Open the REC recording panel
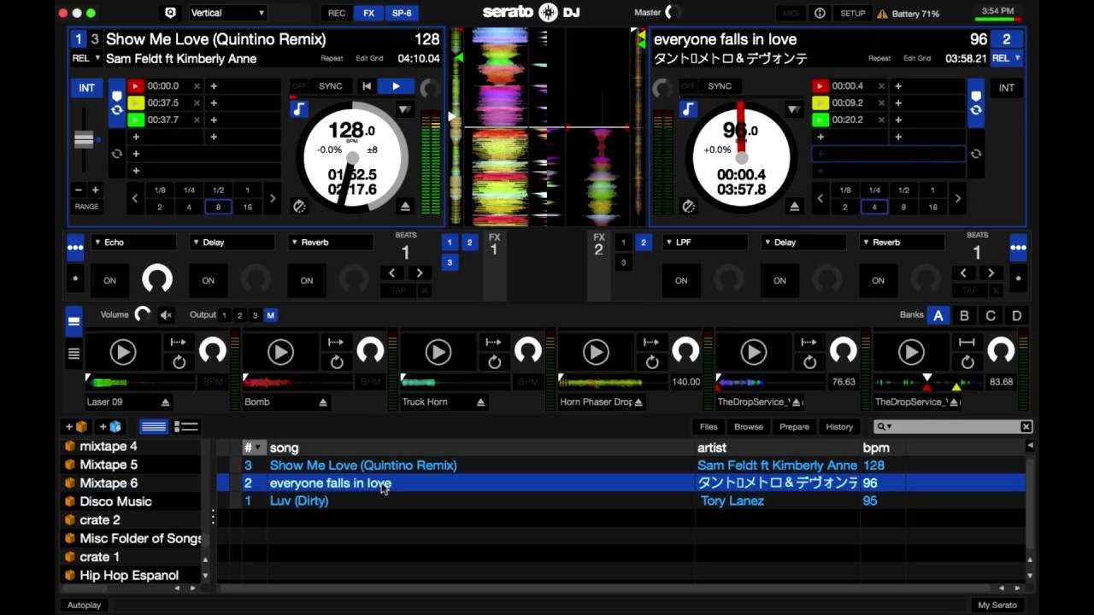This screenshot has width=1094, height=615. pyautogui.click(x=337, y=13)
